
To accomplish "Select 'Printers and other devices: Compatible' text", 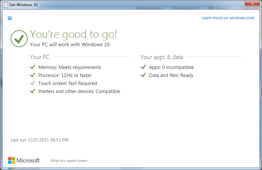I will pyautogui.click(x=79, y=91).
